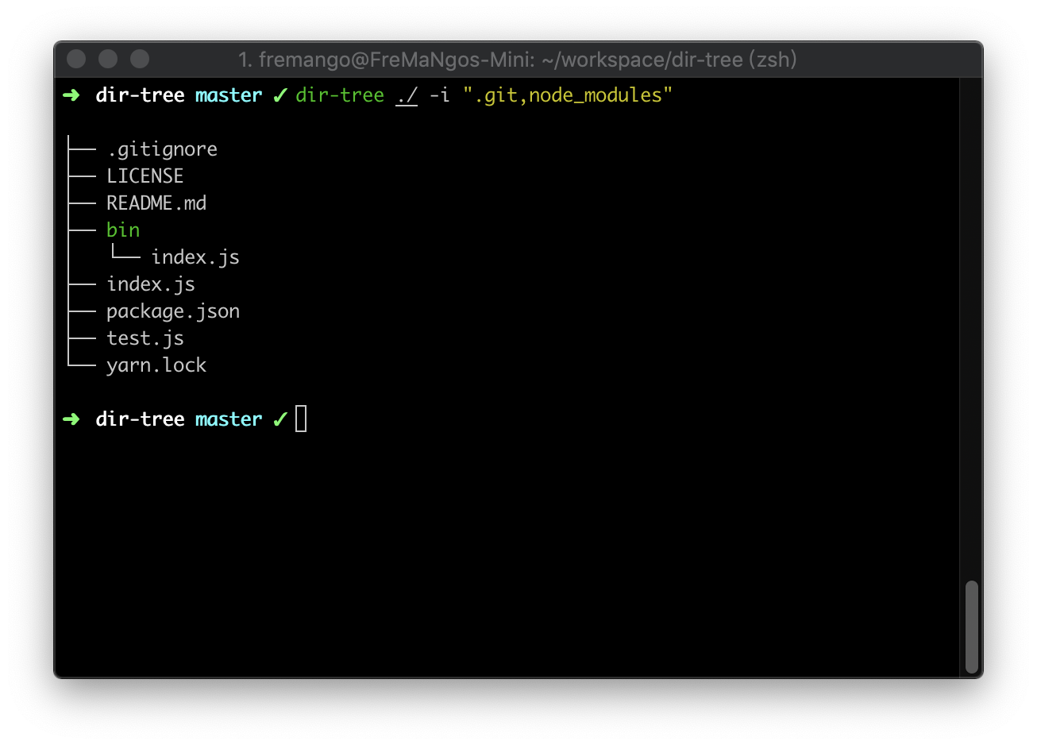Viewport: 1037px width, 745px height.
Task: Click the cursor block at the bottom prompt
Action: [x=301, y=419]
